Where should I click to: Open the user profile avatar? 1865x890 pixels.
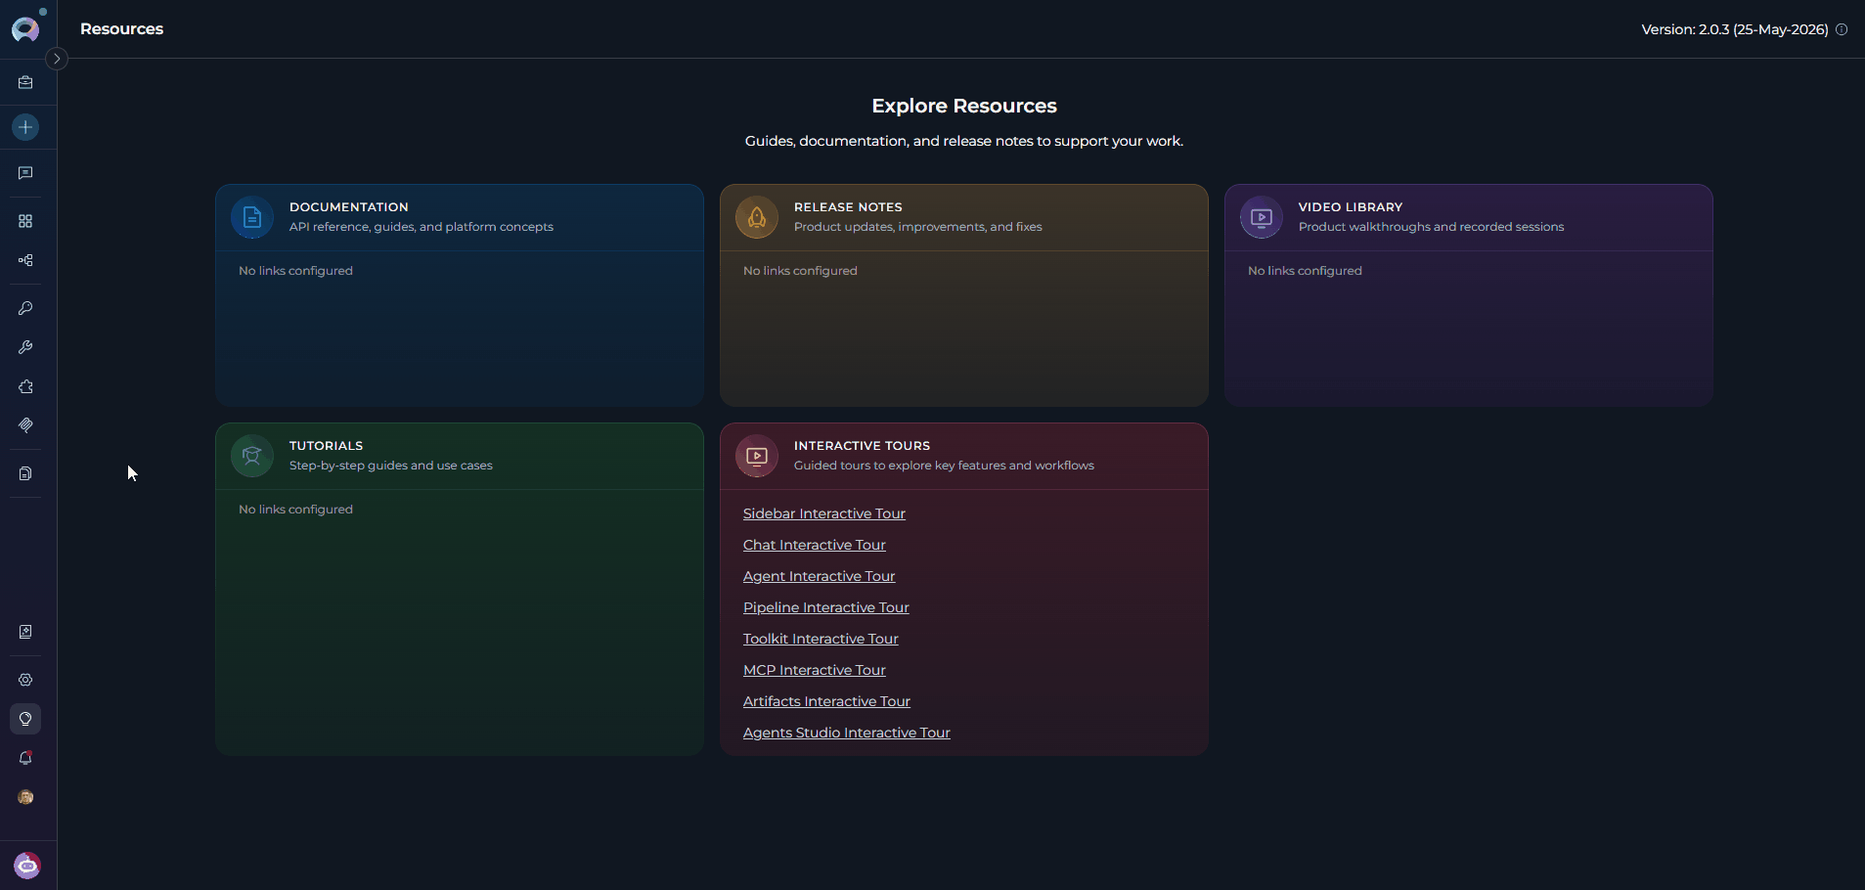tap(25, 797)
